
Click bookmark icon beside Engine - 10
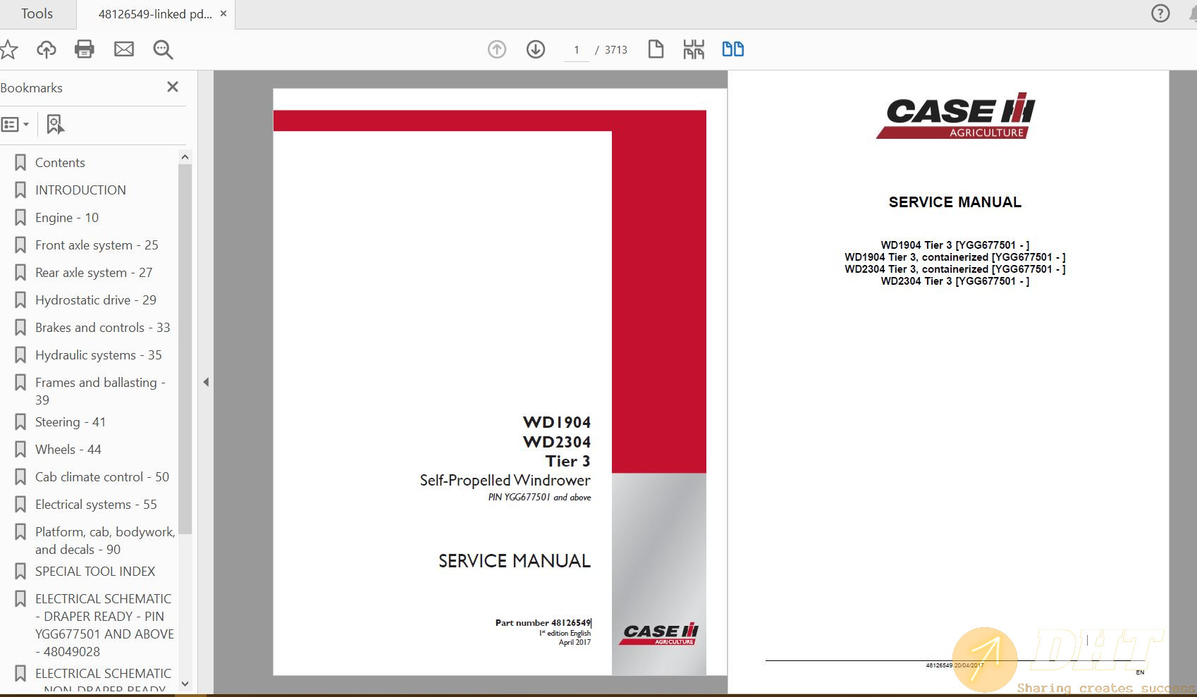[x=20, y=218]
